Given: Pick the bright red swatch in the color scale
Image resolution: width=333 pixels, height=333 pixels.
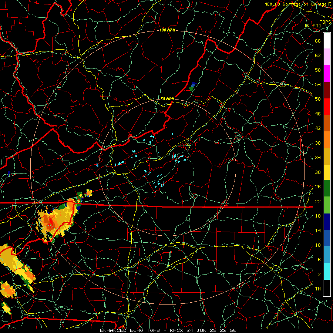Looking at the screenshot, I should (x=327, y=107).
